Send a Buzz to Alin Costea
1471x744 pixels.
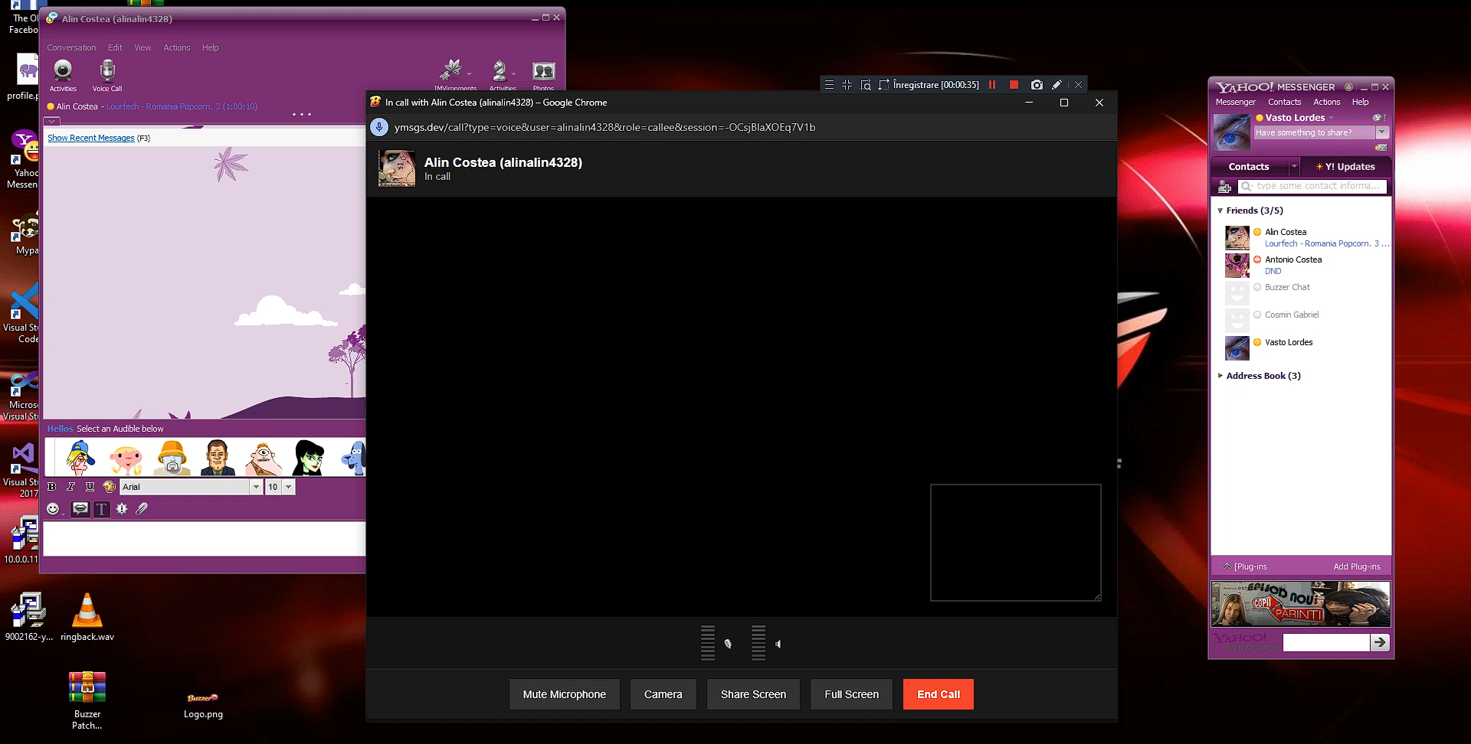[x=122, y=509]
